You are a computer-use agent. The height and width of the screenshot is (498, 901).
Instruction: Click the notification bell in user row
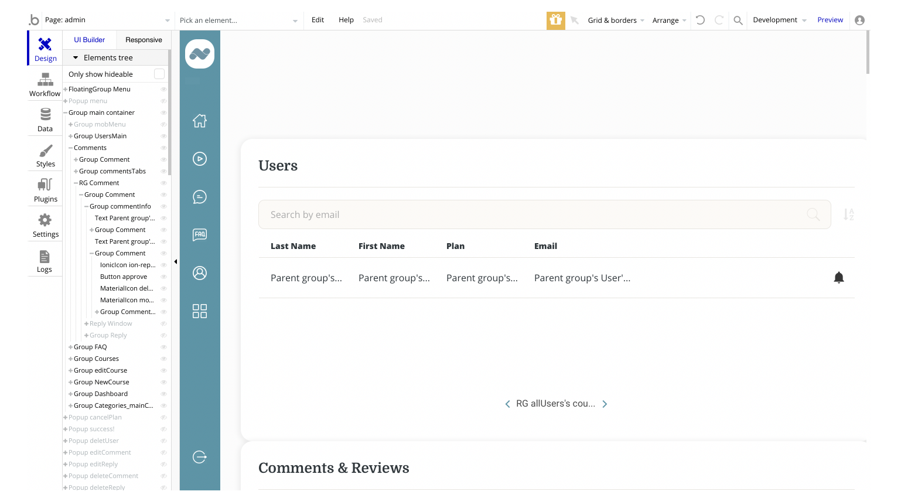(x=838, y=278)
